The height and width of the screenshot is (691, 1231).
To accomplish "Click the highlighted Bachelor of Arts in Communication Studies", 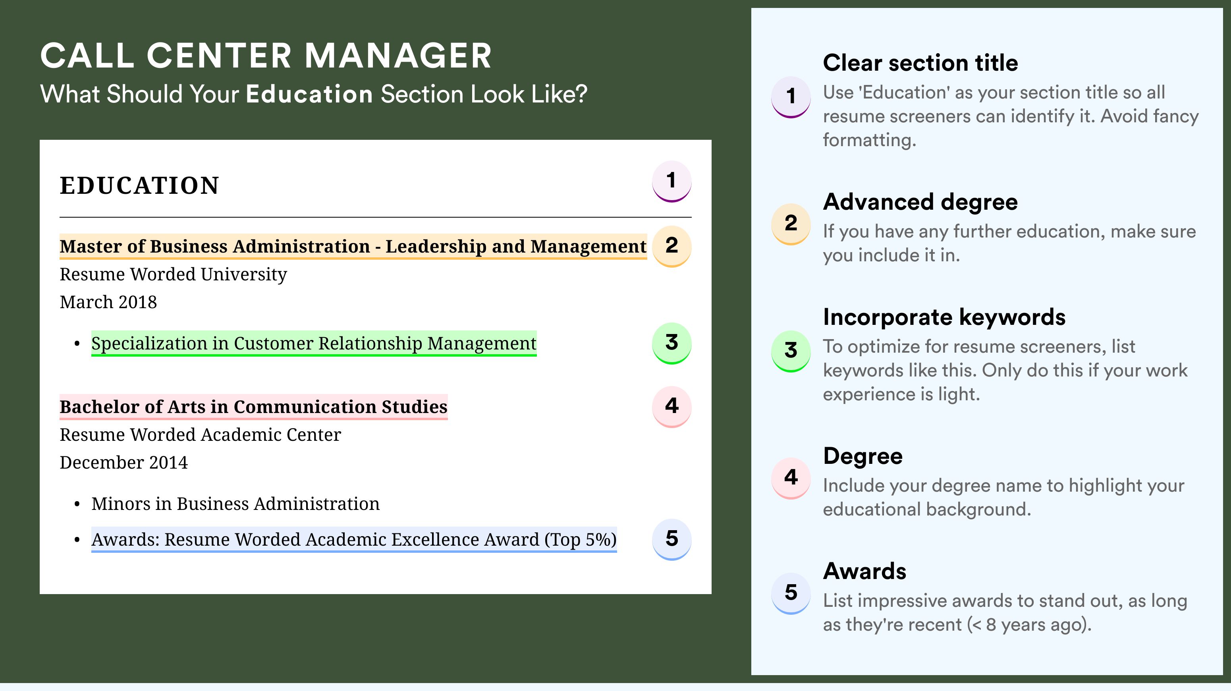I will [254, 407].
